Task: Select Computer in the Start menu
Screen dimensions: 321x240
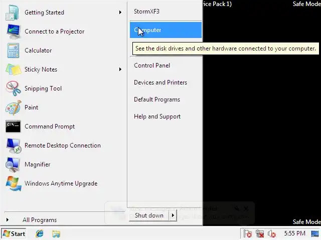Action: tap(166, 30)
